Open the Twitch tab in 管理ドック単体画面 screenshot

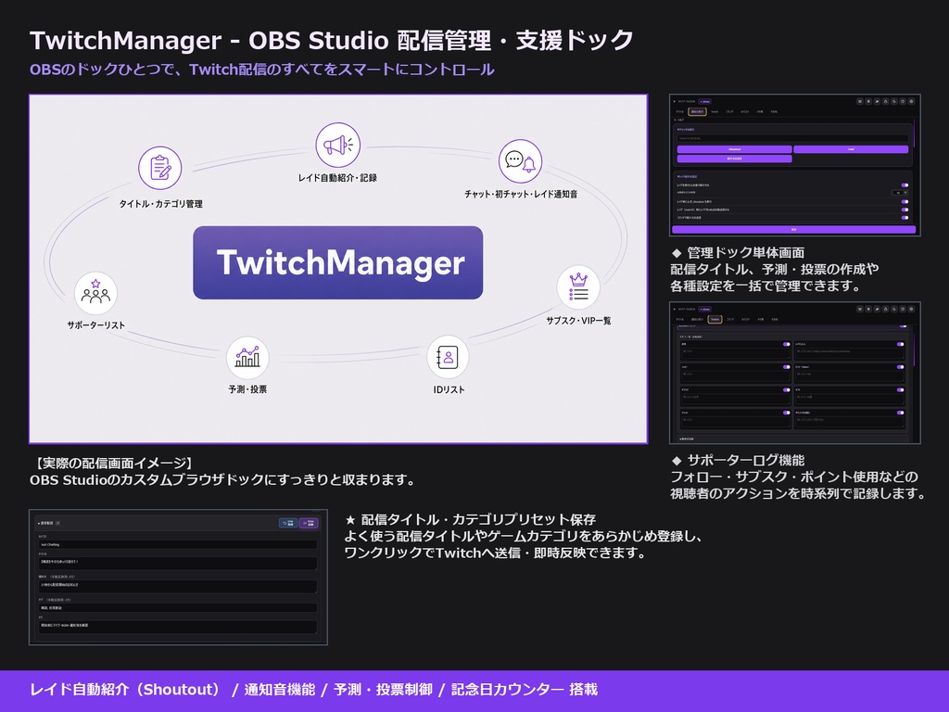pos(715,111)
